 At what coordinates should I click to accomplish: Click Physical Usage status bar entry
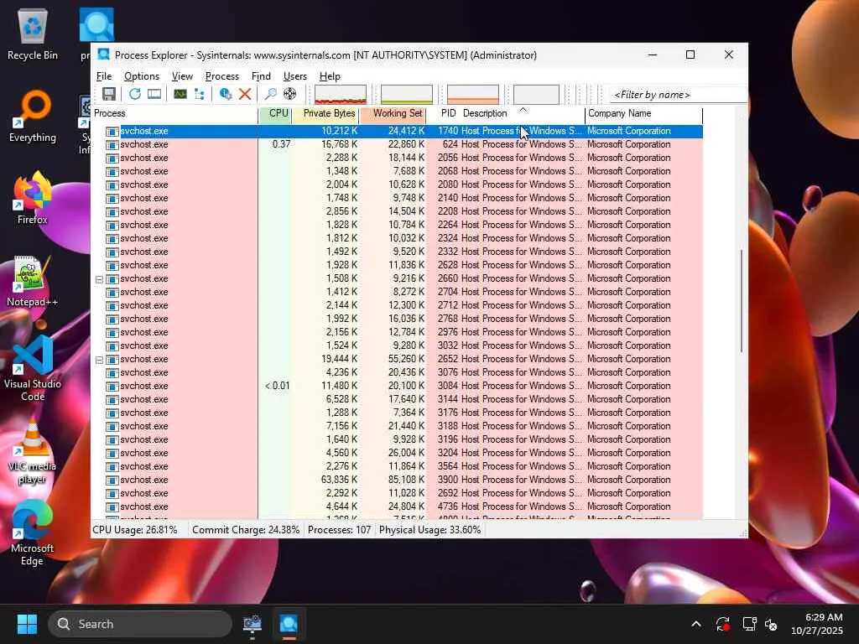click(x=429, y=530)
